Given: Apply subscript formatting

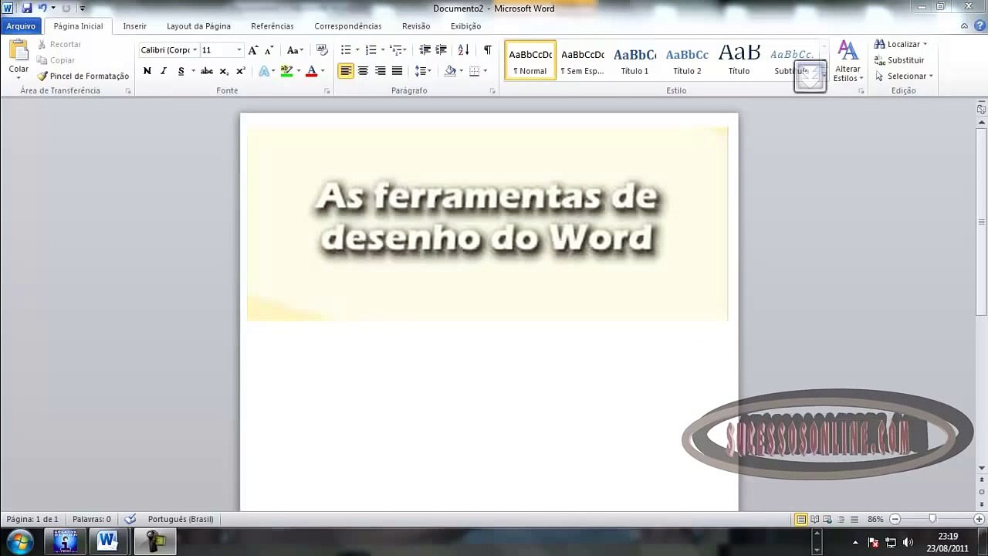Looking at the screenshot, I should pos(224,71).
